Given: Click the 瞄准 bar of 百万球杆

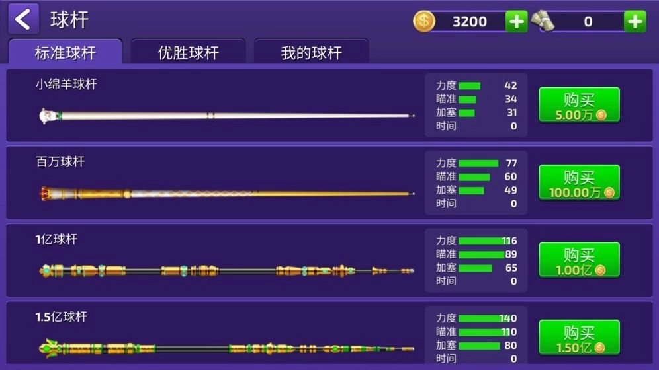Looking at the screenshot, I should pos(474,177).
